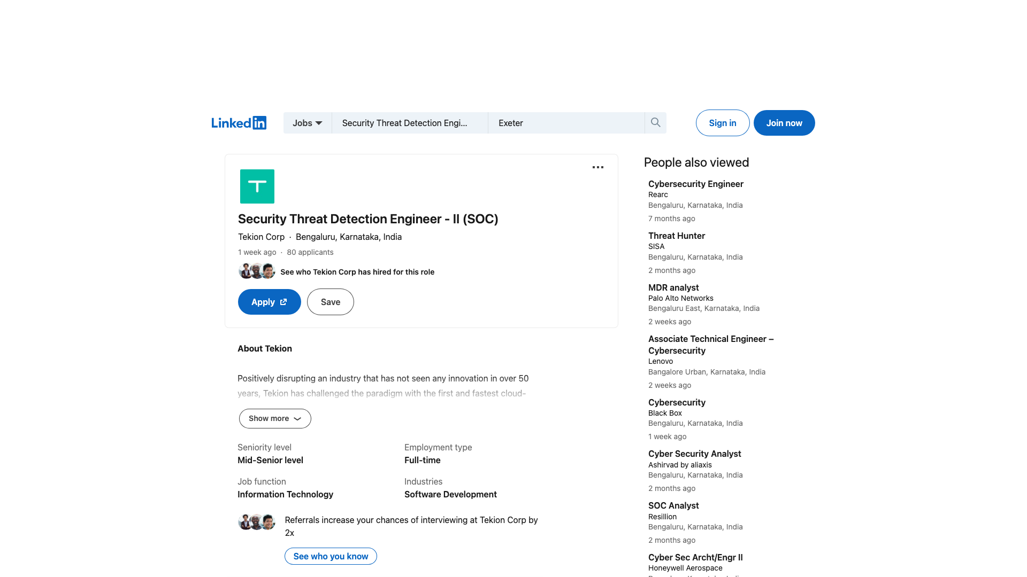Click the 'Information Technology' job function
The width and height of the screenshot is (1027, 577).
pyautogui.click(x=285, y=494)
